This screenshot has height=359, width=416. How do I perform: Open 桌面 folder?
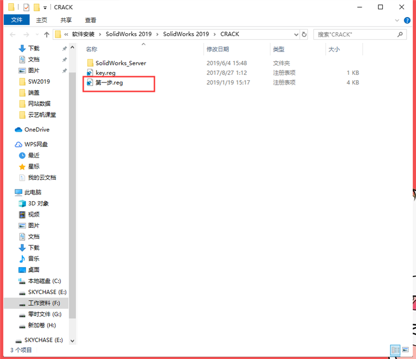click(34, 270)
